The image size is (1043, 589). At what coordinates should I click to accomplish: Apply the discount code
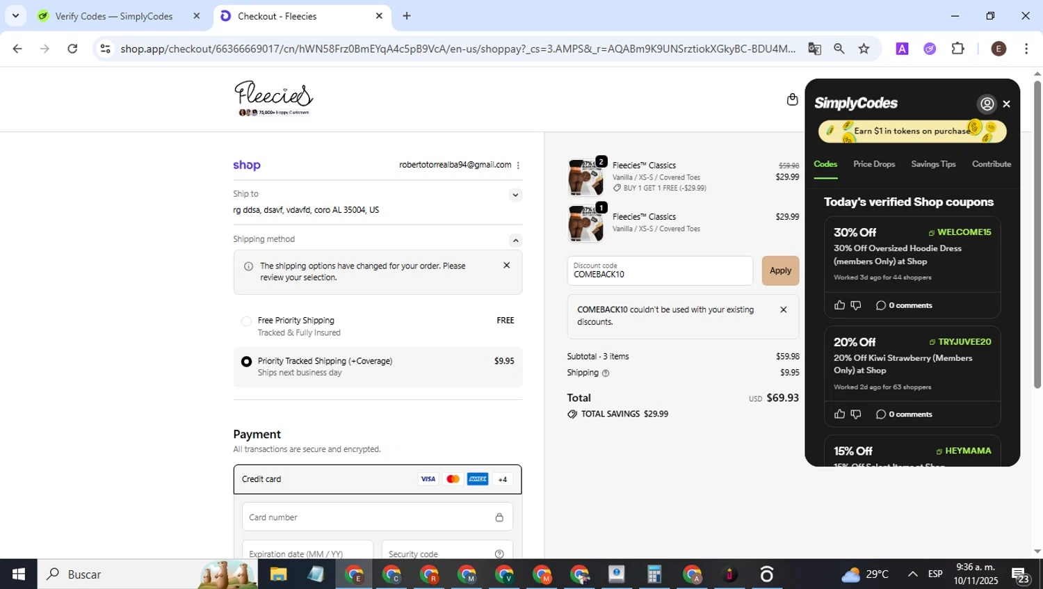pos(780,271)
